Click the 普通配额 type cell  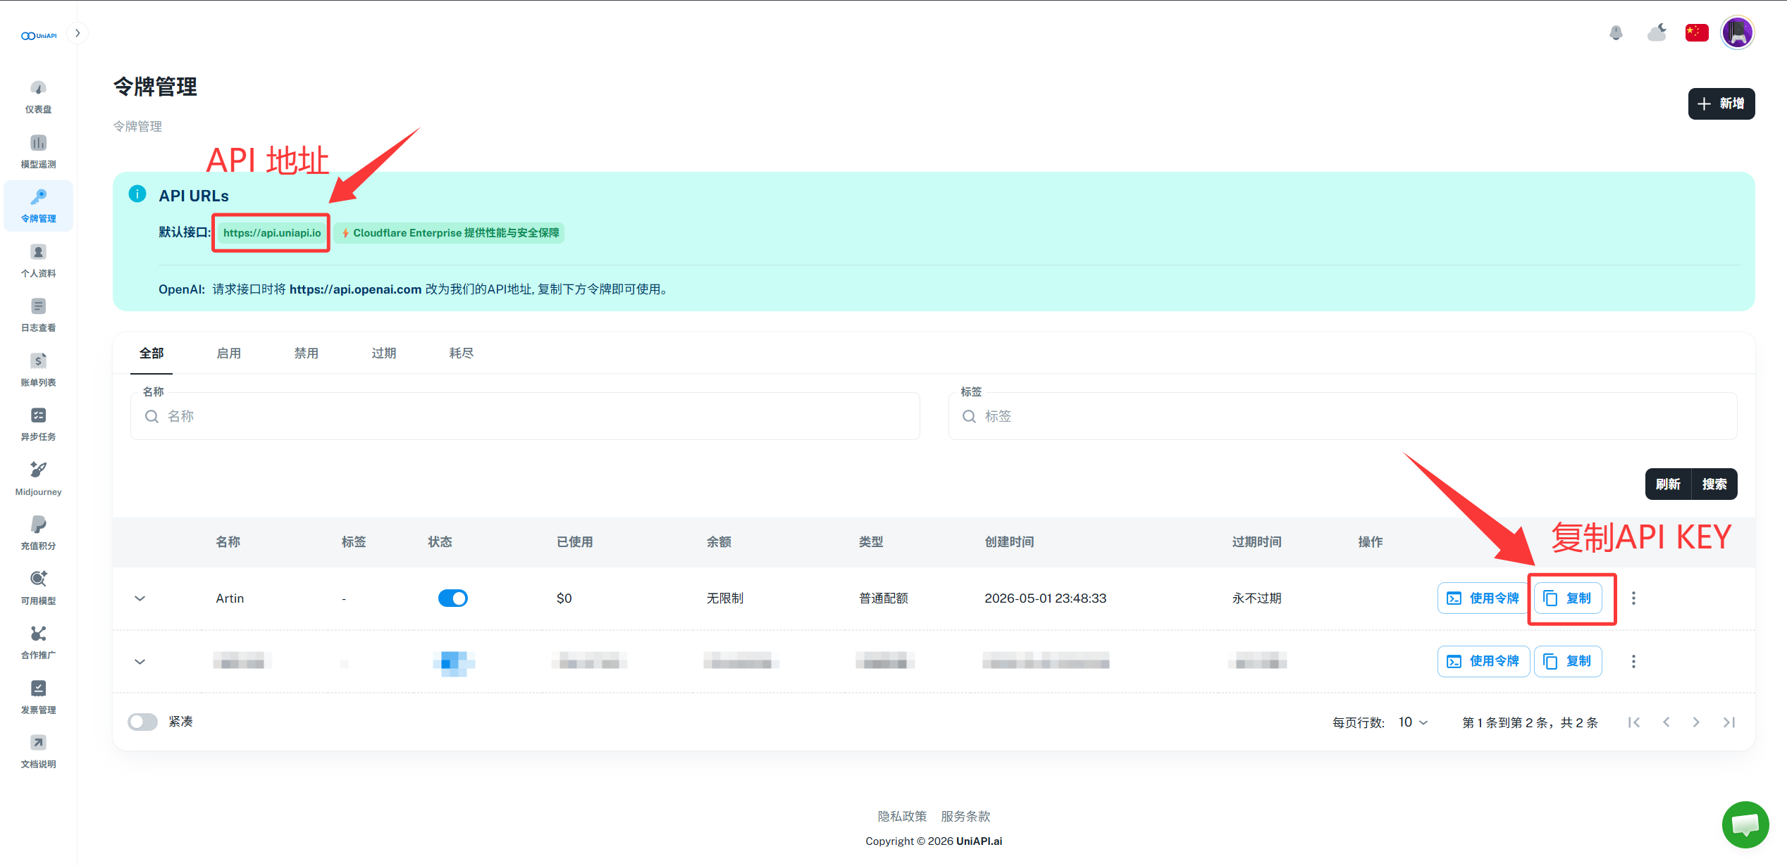(x=883, y=598)
